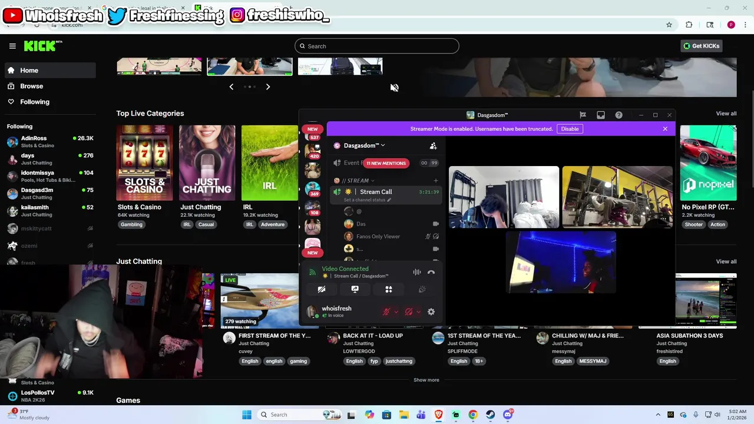Open idontmissya channel in following list
Screen dimensions: 754x424
click(x=49, y=176)
